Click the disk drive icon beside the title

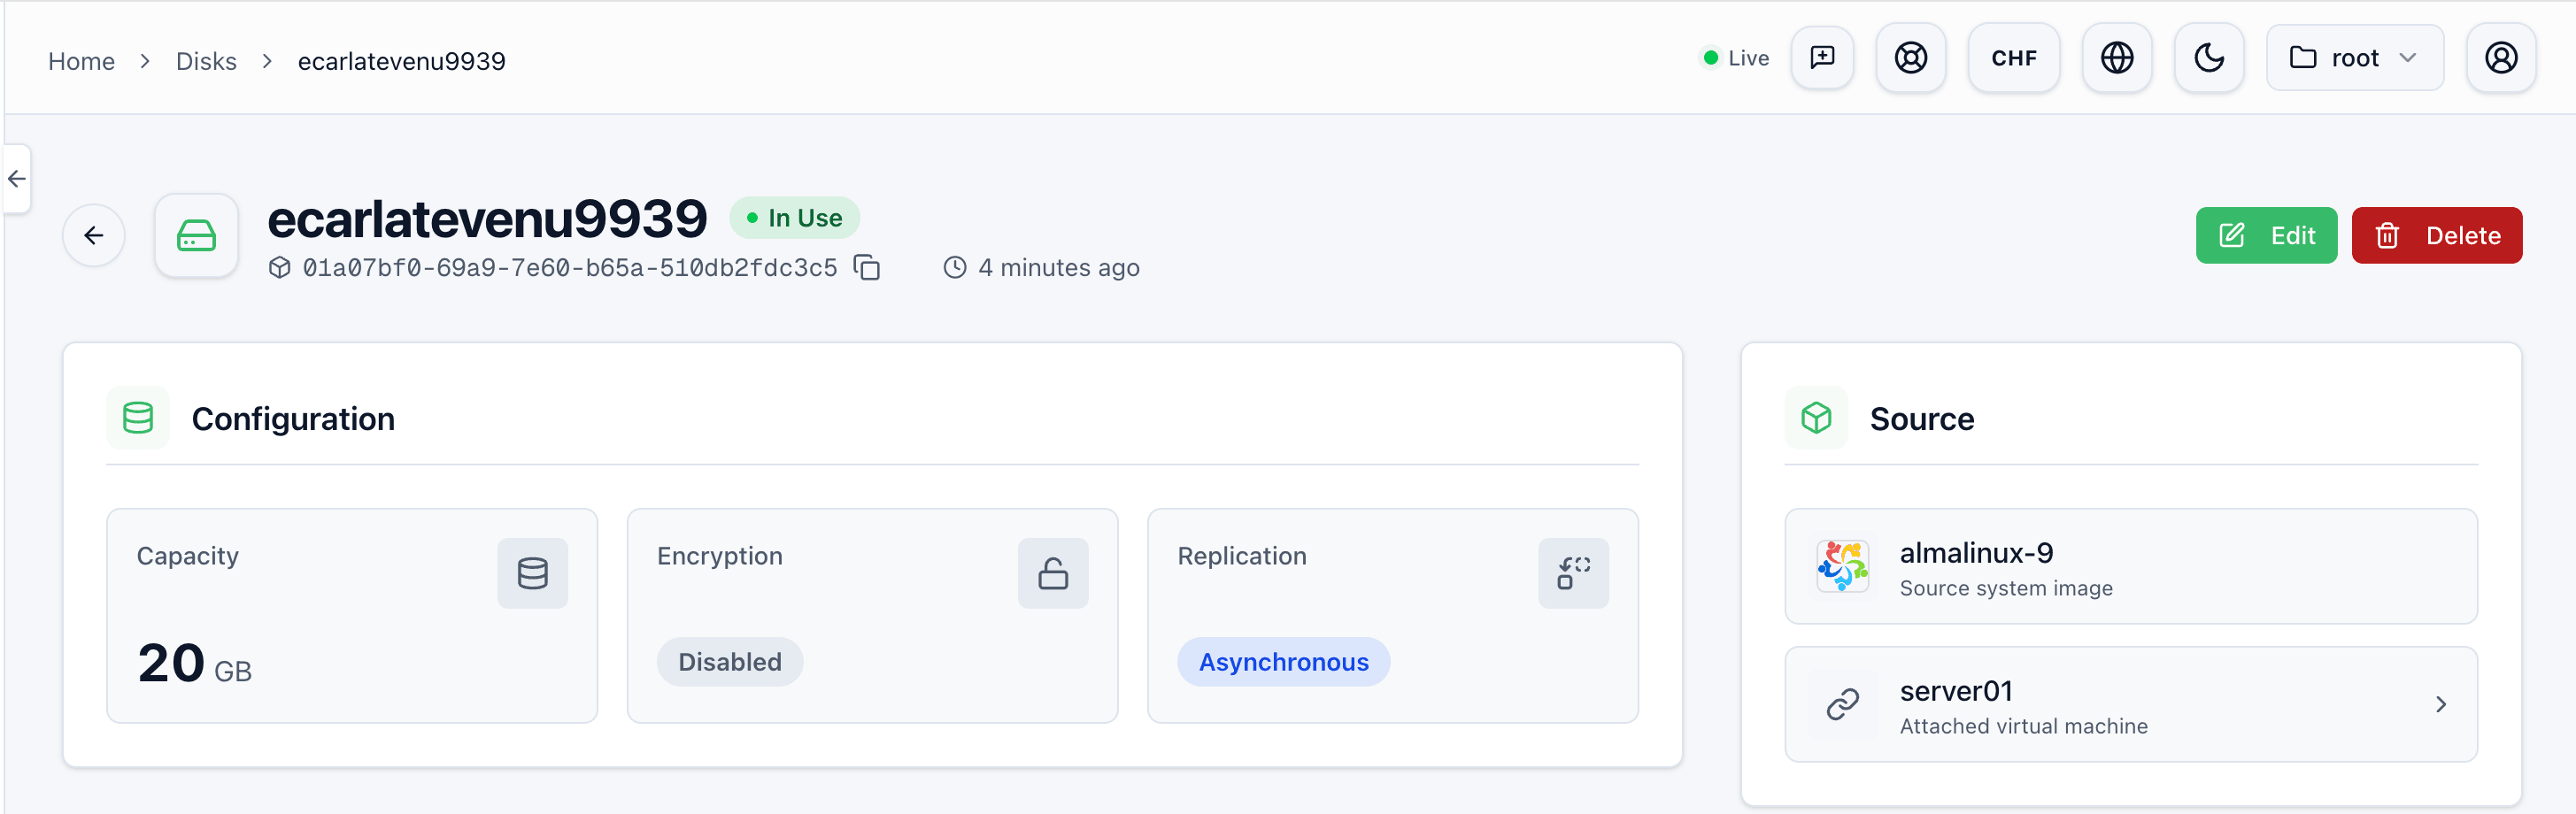[x=196, y=236]
